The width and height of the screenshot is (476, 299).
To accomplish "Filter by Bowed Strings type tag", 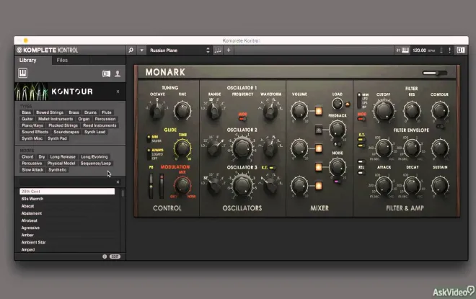I will point(50,112).
